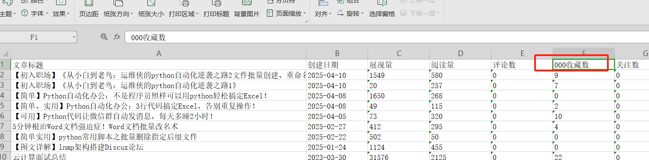Click cell 文章标题 header
The image size is (649, 160).
coord(159,65)
